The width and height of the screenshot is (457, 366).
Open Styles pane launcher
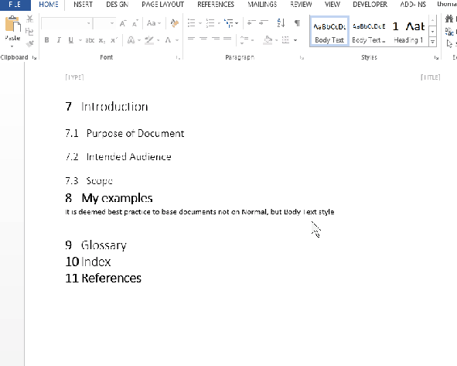pos(436,58)
